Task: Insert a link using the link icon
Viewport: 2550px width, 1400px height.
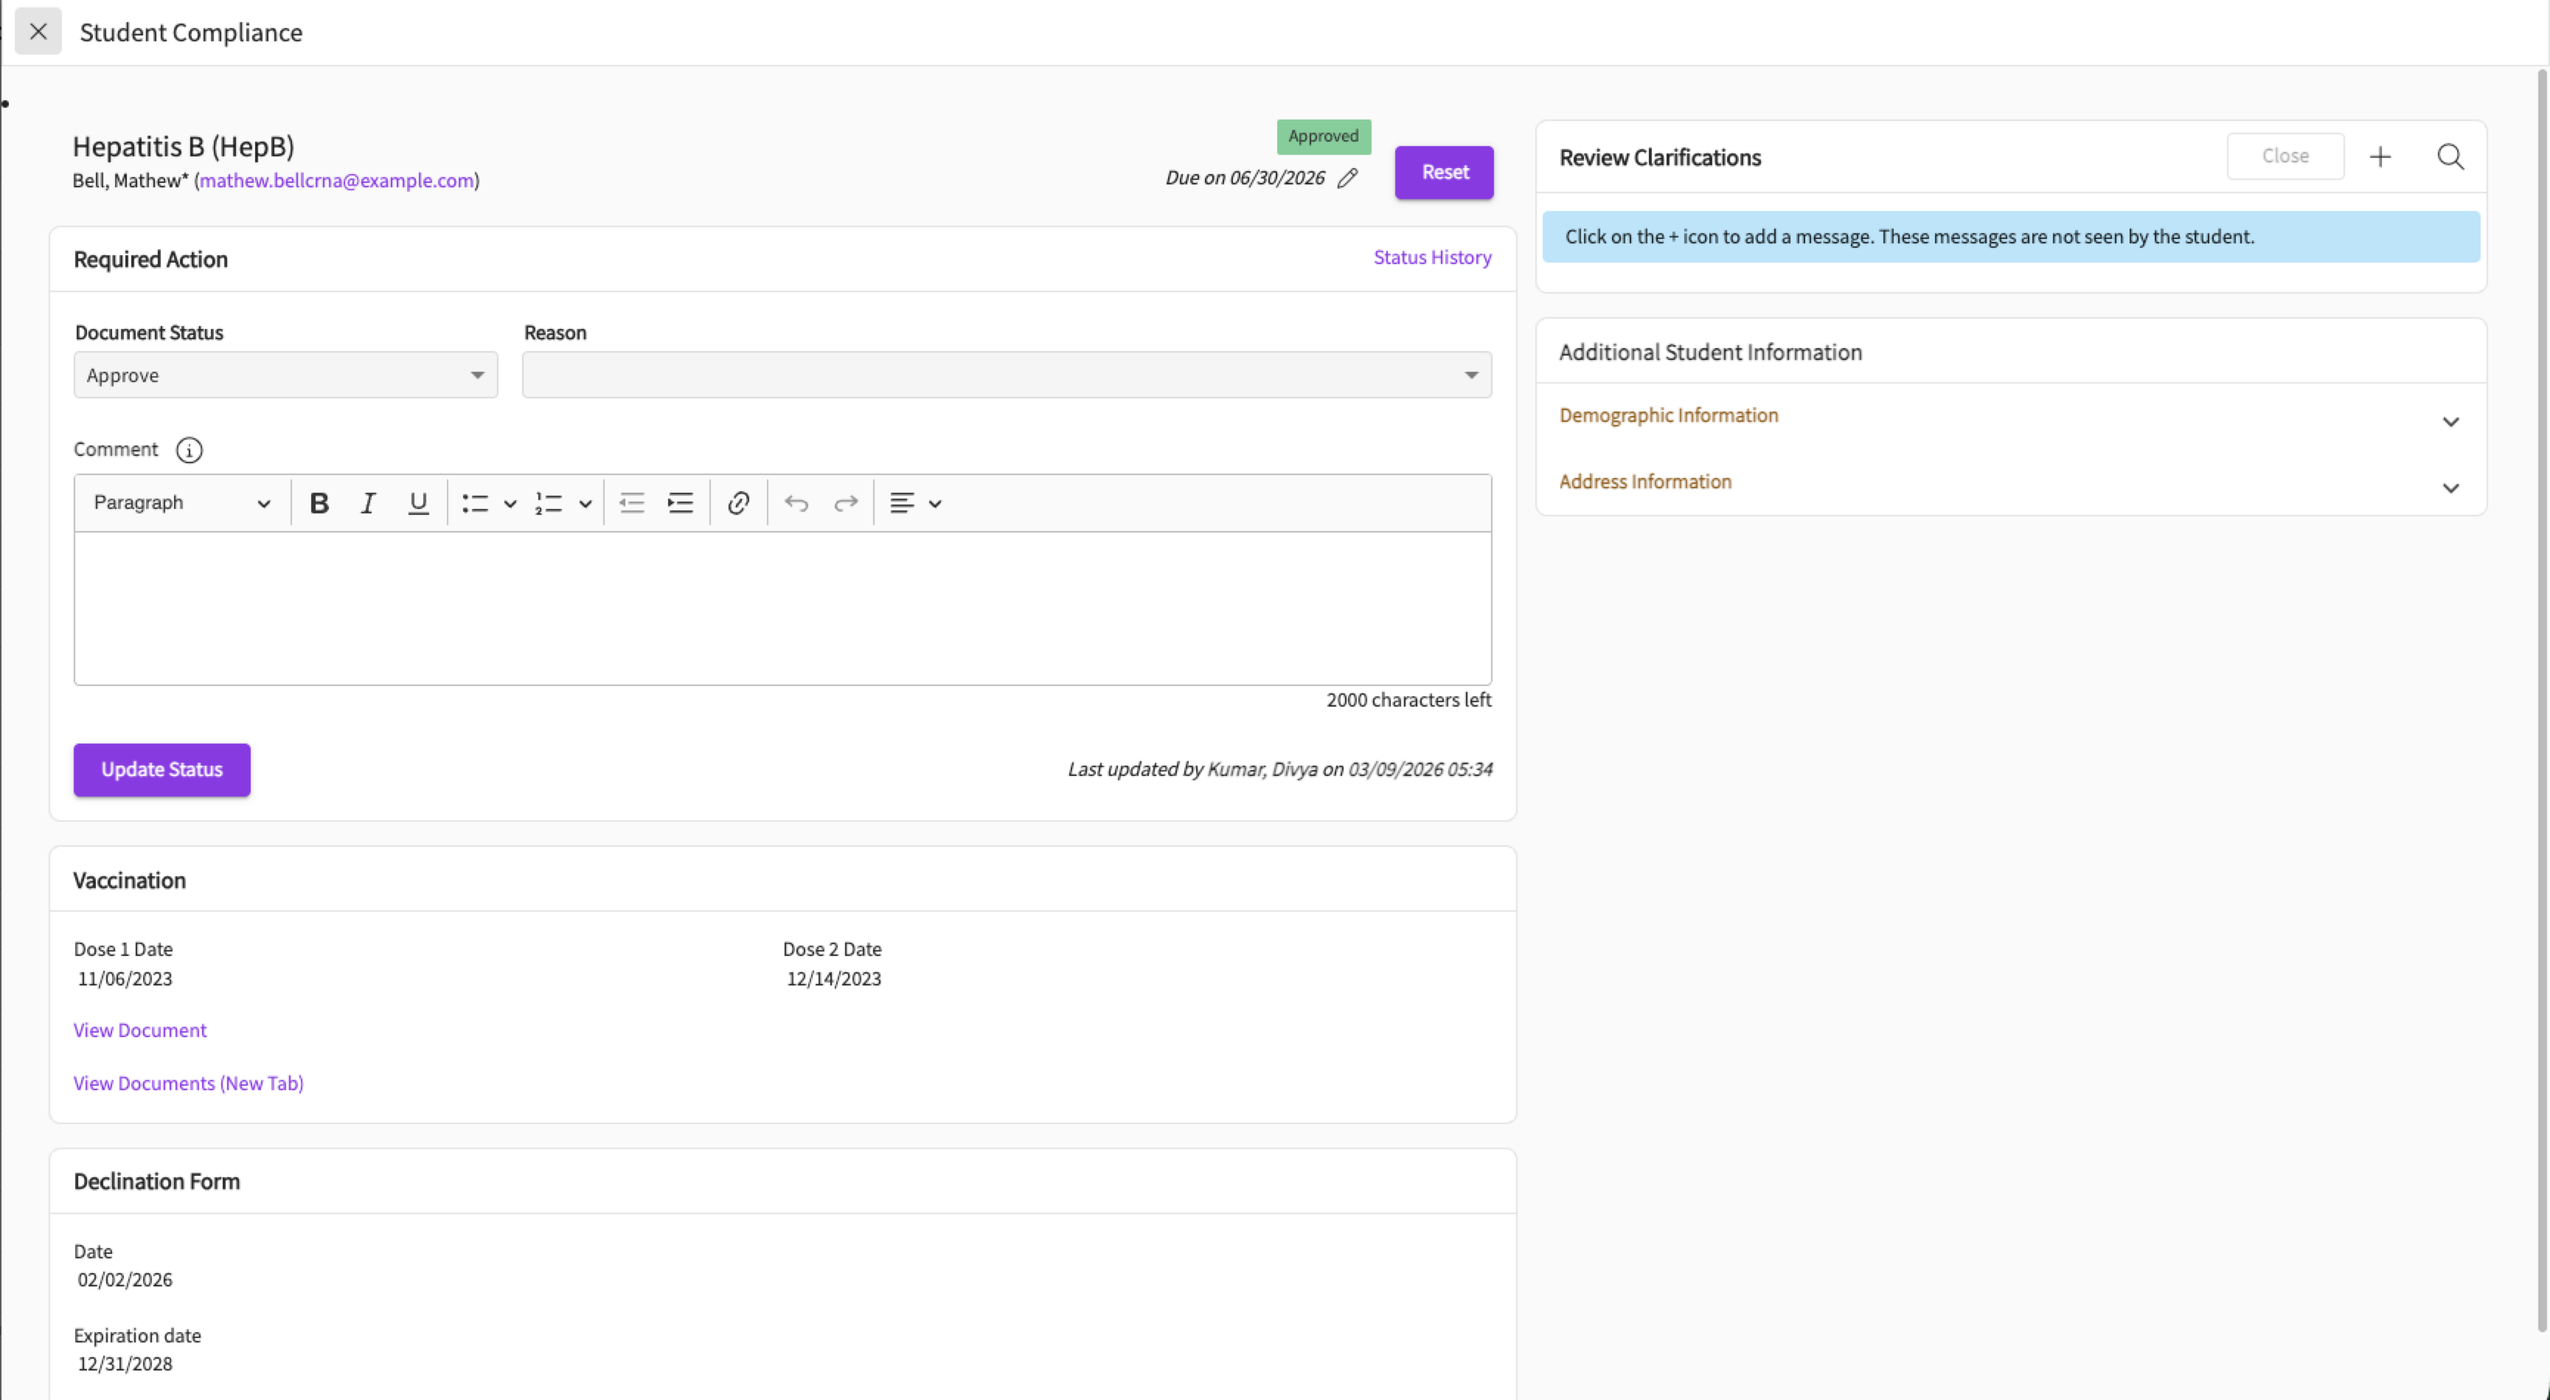Action: [x=737, y=503]
